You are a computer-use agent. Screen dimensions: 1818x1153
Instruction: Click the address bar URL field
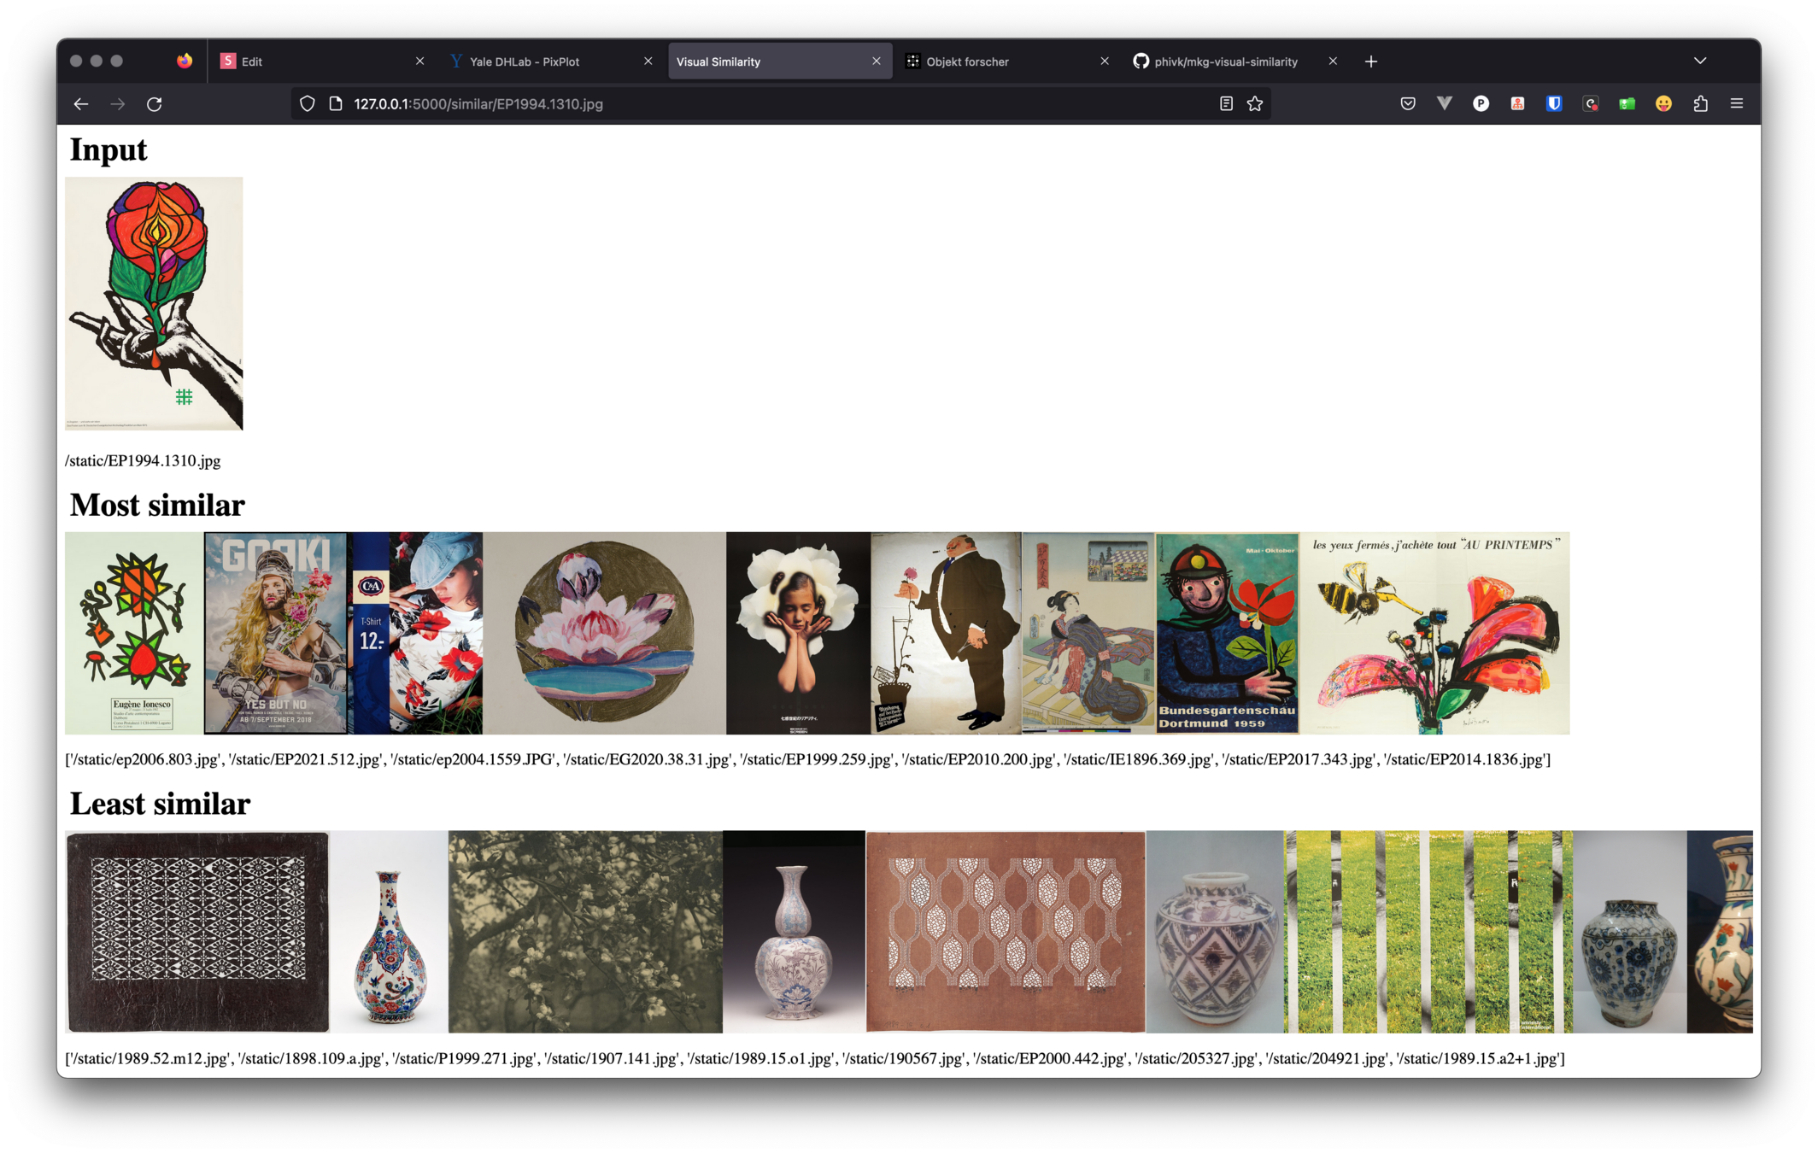683,104
